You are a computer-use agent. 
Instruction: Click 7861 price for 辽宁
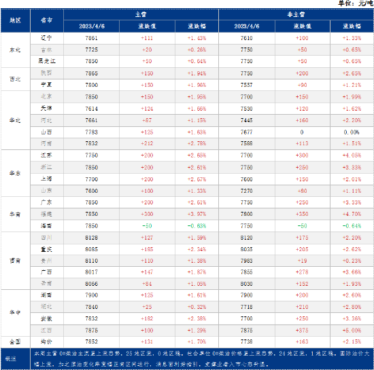click(x=92, y=38)
